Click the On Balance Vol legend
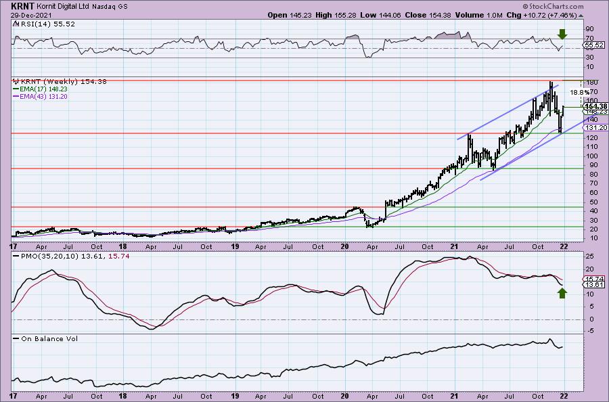609x402 pixels. tap(49, 338)
